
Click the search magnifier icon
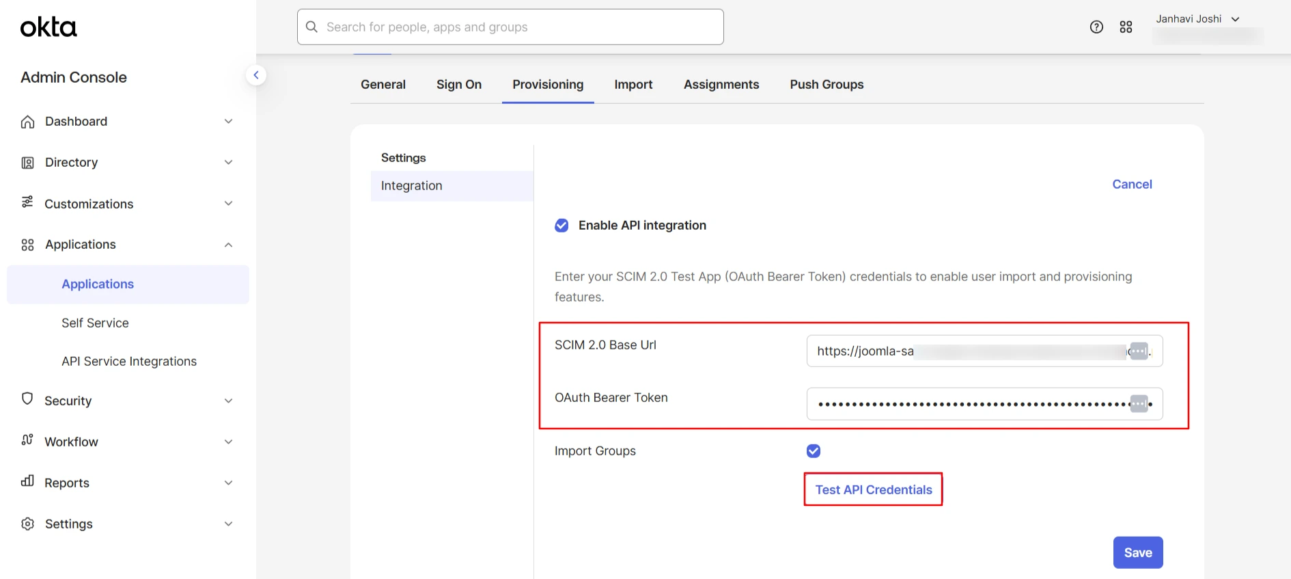pyautogui.click(x=312, y=27)
